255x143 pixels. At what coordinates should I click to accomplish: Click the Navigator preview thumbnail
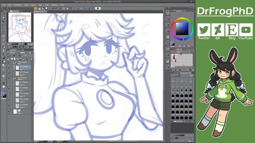point(20,27)
